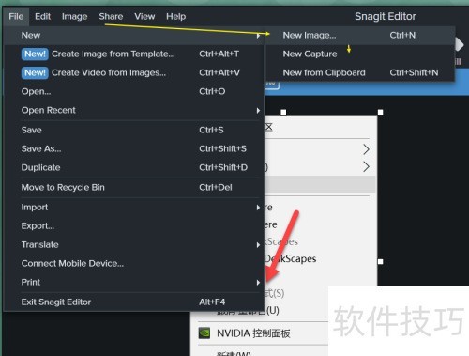The height and width of the screenshot is (356, 469).
Task: Click the DeskScapes context menu entry
Action: click(x=290, y=258)
